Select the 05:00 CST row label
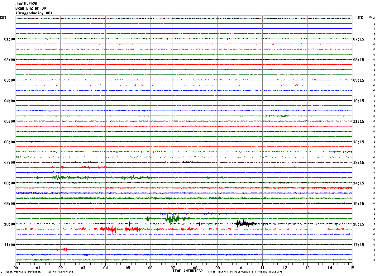The height and width of the screenshot is (276, 377). point(10,121)
